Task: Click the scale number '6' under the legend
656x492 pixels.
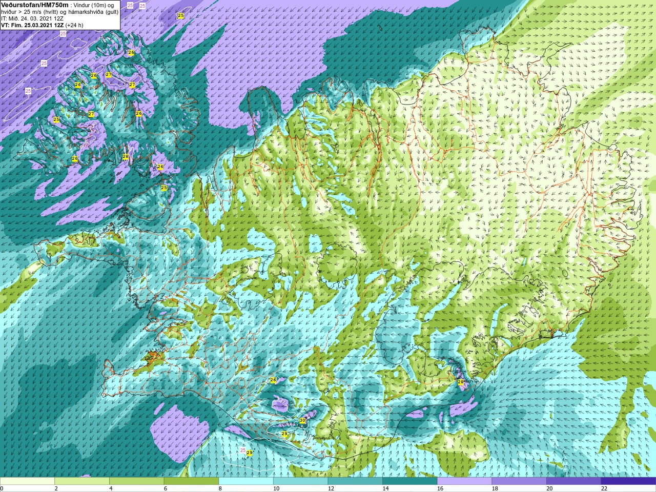Action: click(166, 488)
